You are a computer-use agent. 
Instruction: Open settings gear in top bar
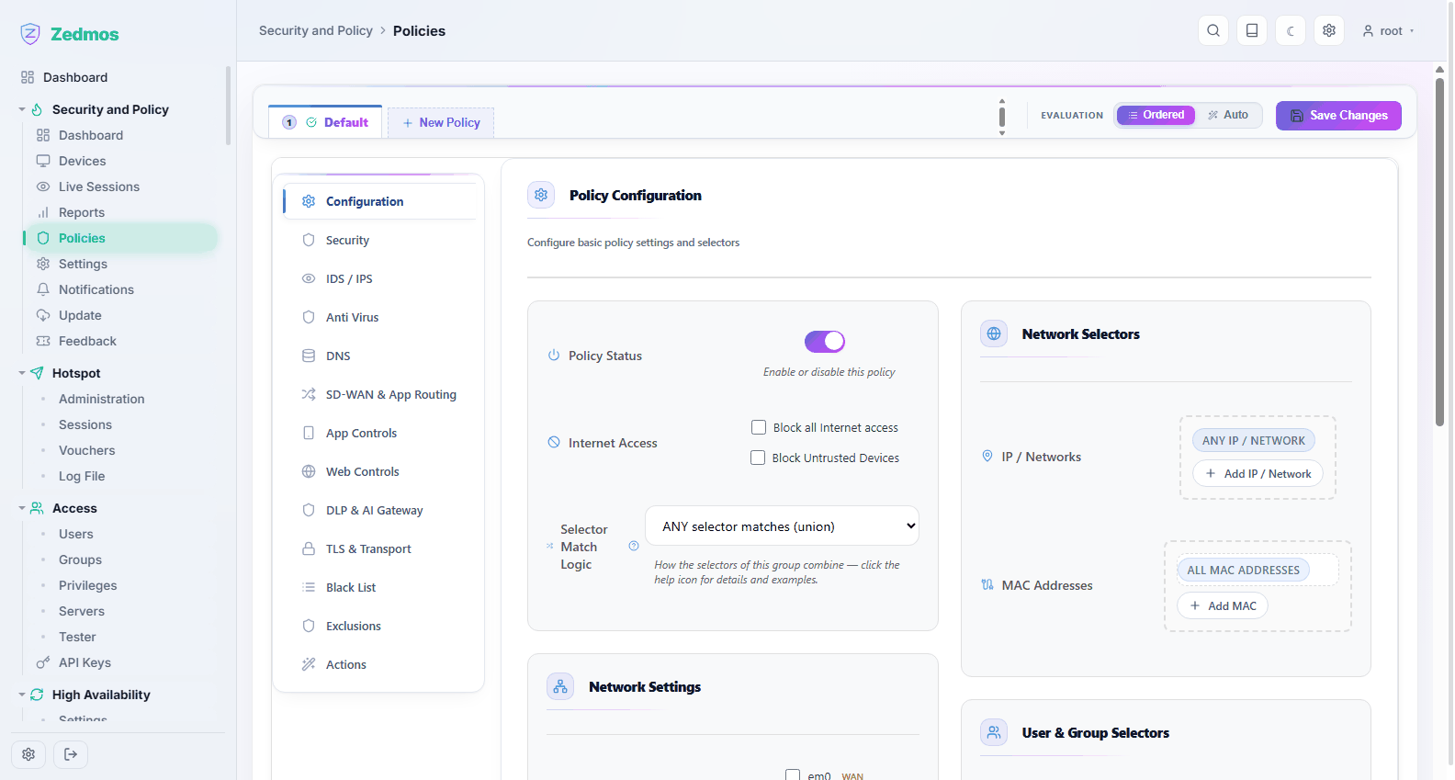1329,30
